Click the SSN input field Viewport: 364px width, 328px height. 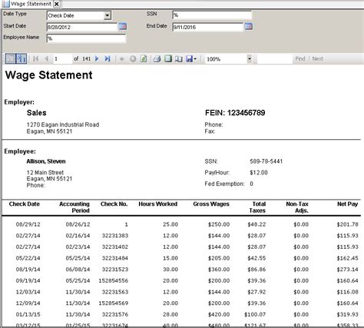click(x=212, y=15)
